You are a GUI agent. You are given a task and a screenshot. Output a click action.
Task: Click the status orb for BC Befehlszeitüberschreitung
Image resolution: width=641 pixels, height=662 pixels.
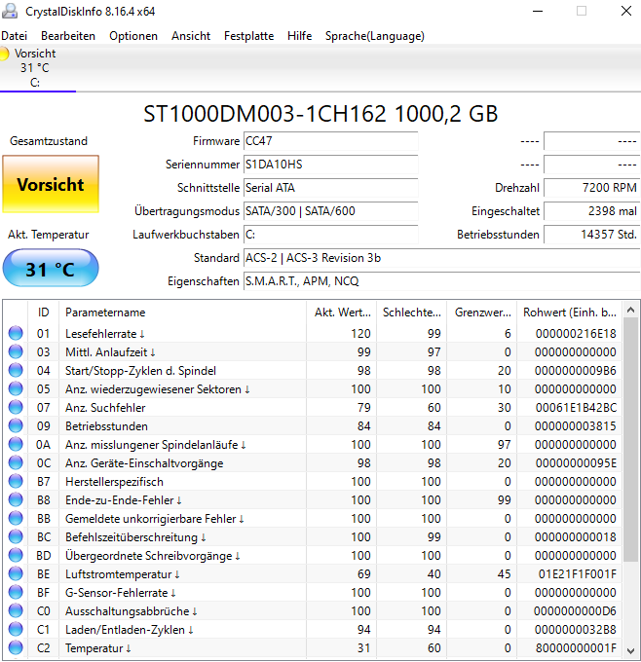pyautogui.click(x=16, y=536)
